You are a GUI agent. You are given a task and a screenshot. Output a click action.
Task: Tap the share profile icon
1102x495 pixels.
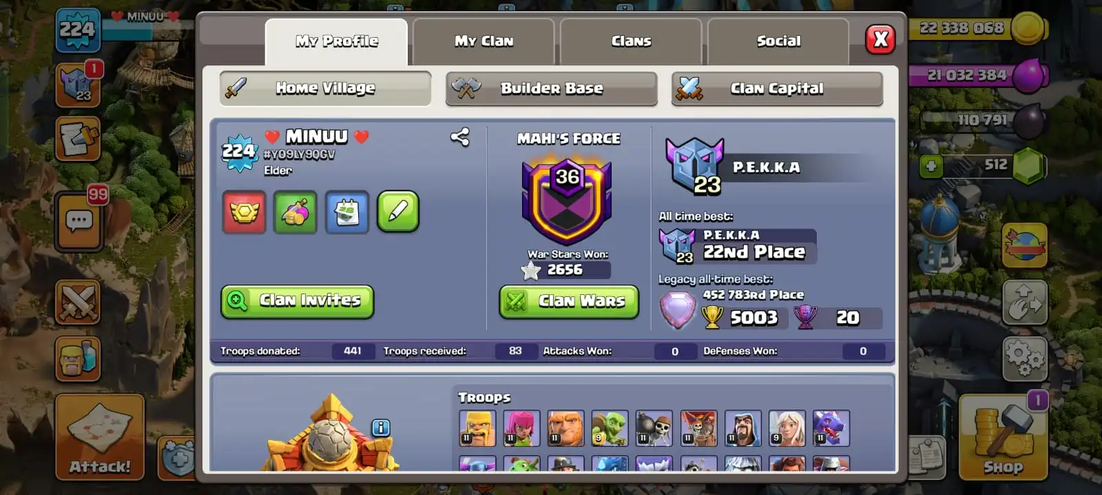click(460, 137)
